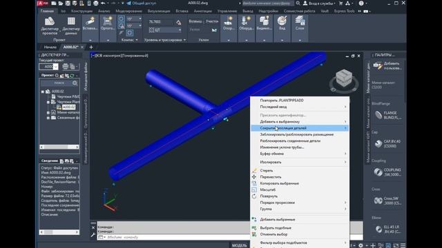Open the Вход в службы sign-in dropdown
The image size is (442, 248).
[x=319, y=3]
